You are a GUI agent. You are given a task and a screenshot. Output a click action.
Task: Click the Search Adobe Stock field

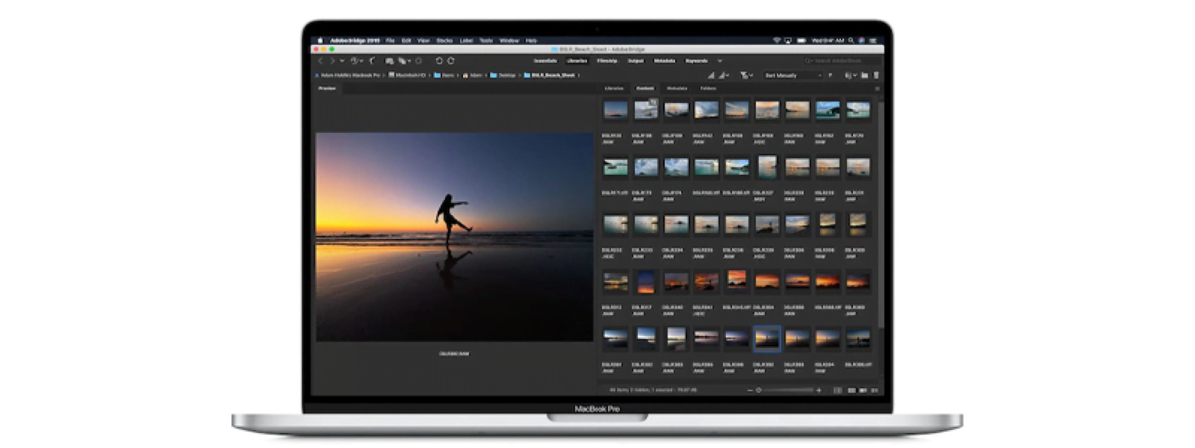click(x=842, y=60)
